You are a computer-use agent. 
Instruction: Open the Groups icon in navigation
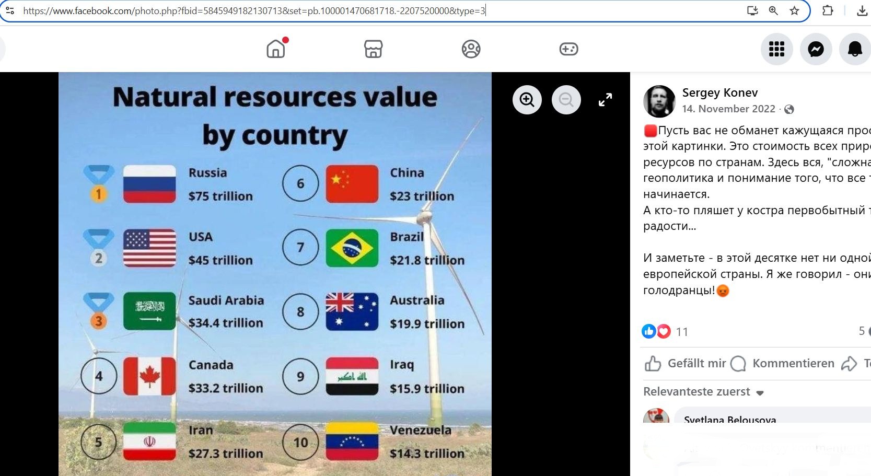coord(471,49)
